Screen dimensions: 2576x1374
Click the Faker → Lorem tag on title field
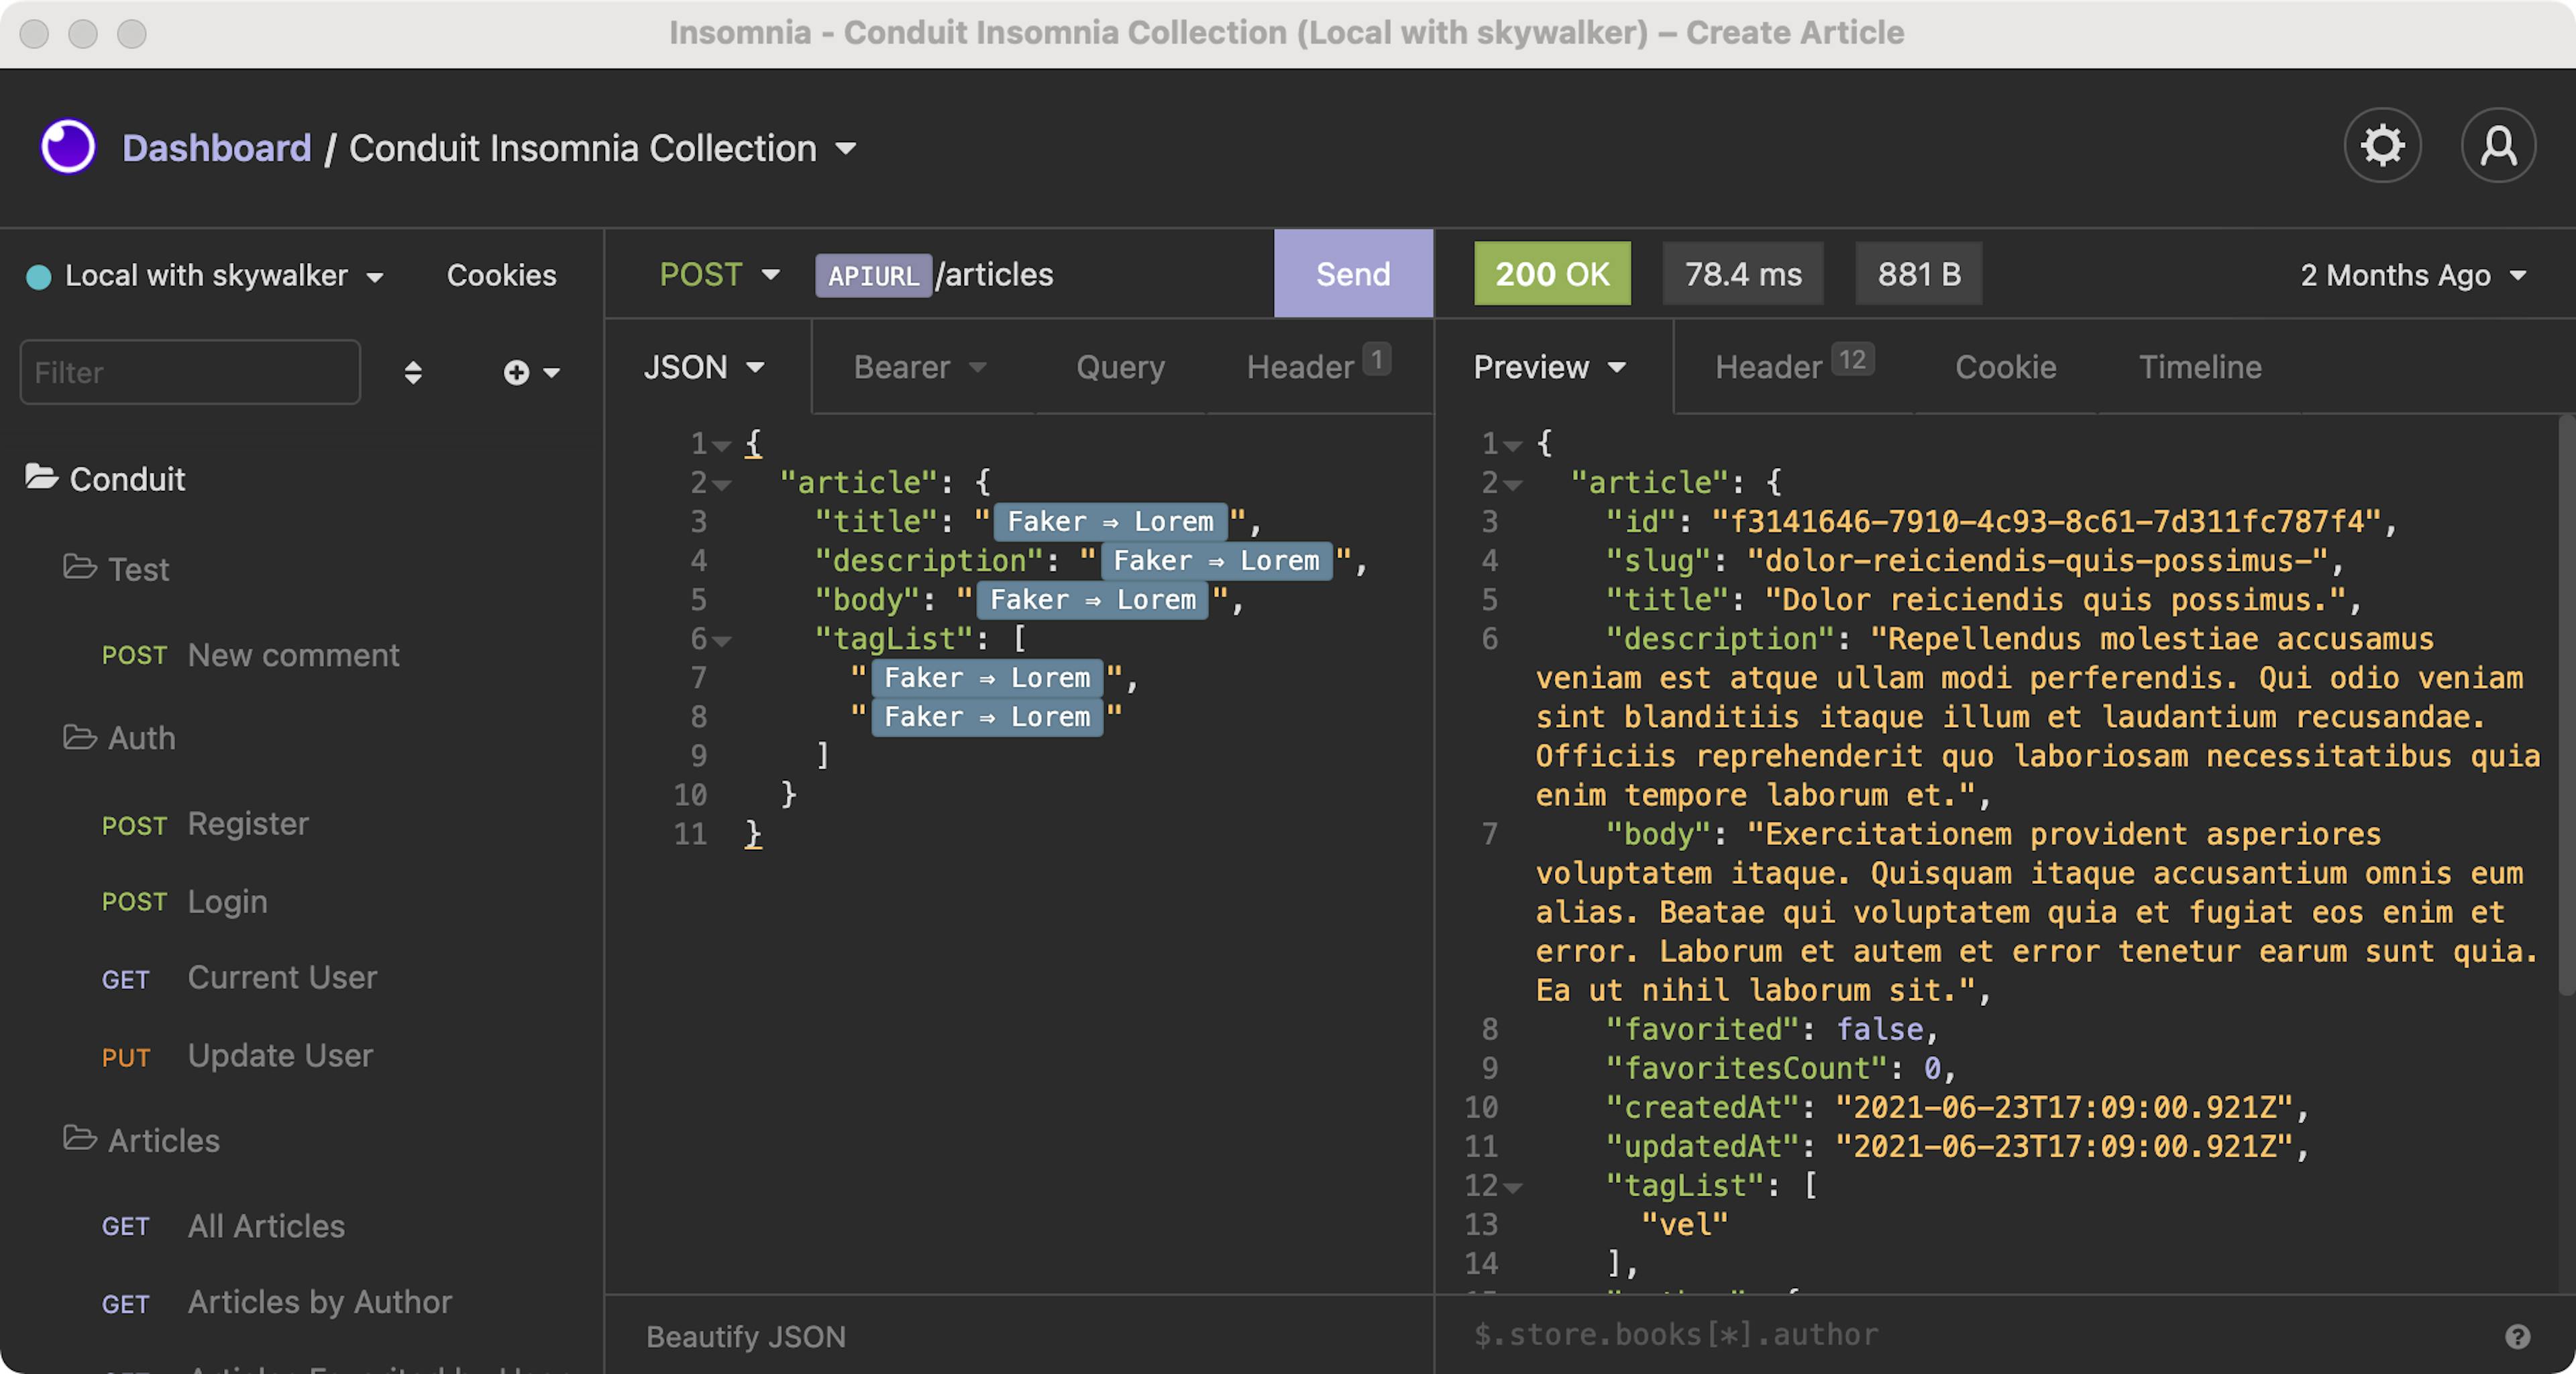tap(1108, 521)
